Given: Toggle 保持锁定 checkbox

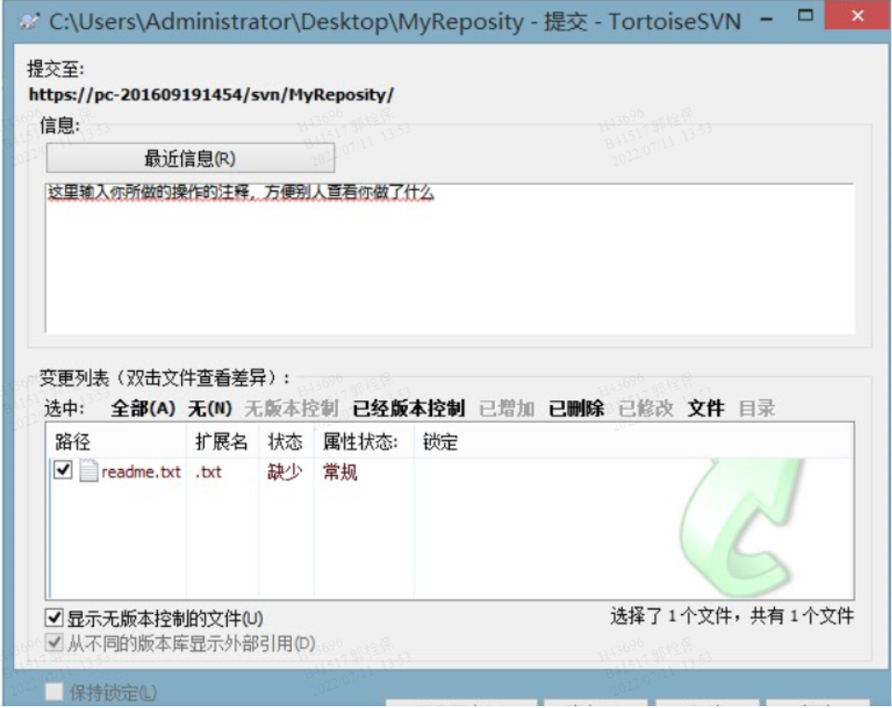Looking at the screenshot, I should point(54,692).
